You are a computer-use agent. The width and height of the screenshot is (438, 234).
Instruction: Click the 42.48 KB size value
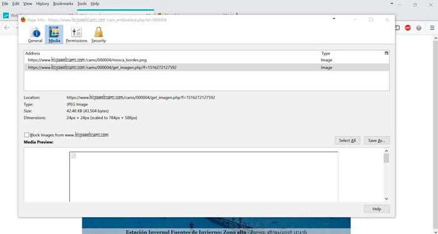(88, 111)
